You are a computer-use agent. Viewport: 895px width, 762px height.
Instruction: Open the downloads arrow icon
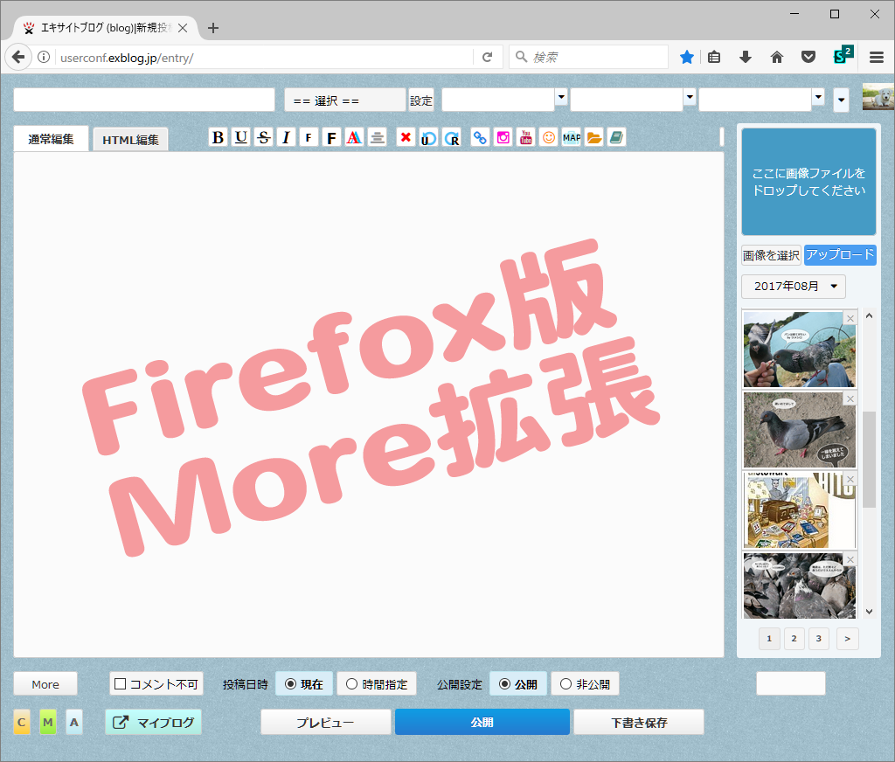pos(746,57)
